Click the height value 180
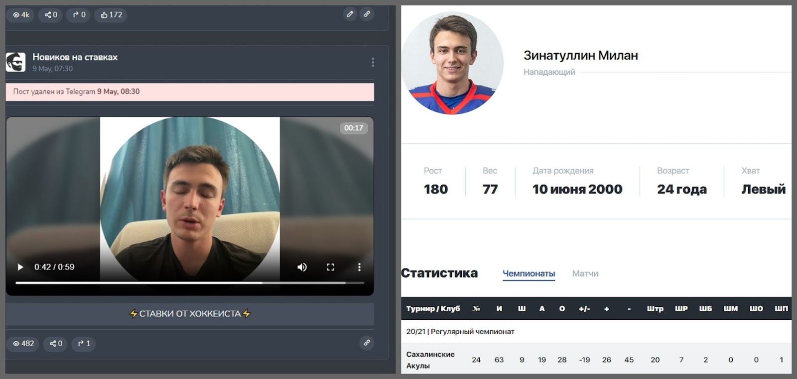Viewport: 797px width, 379px height. click(x=436, y=189)
